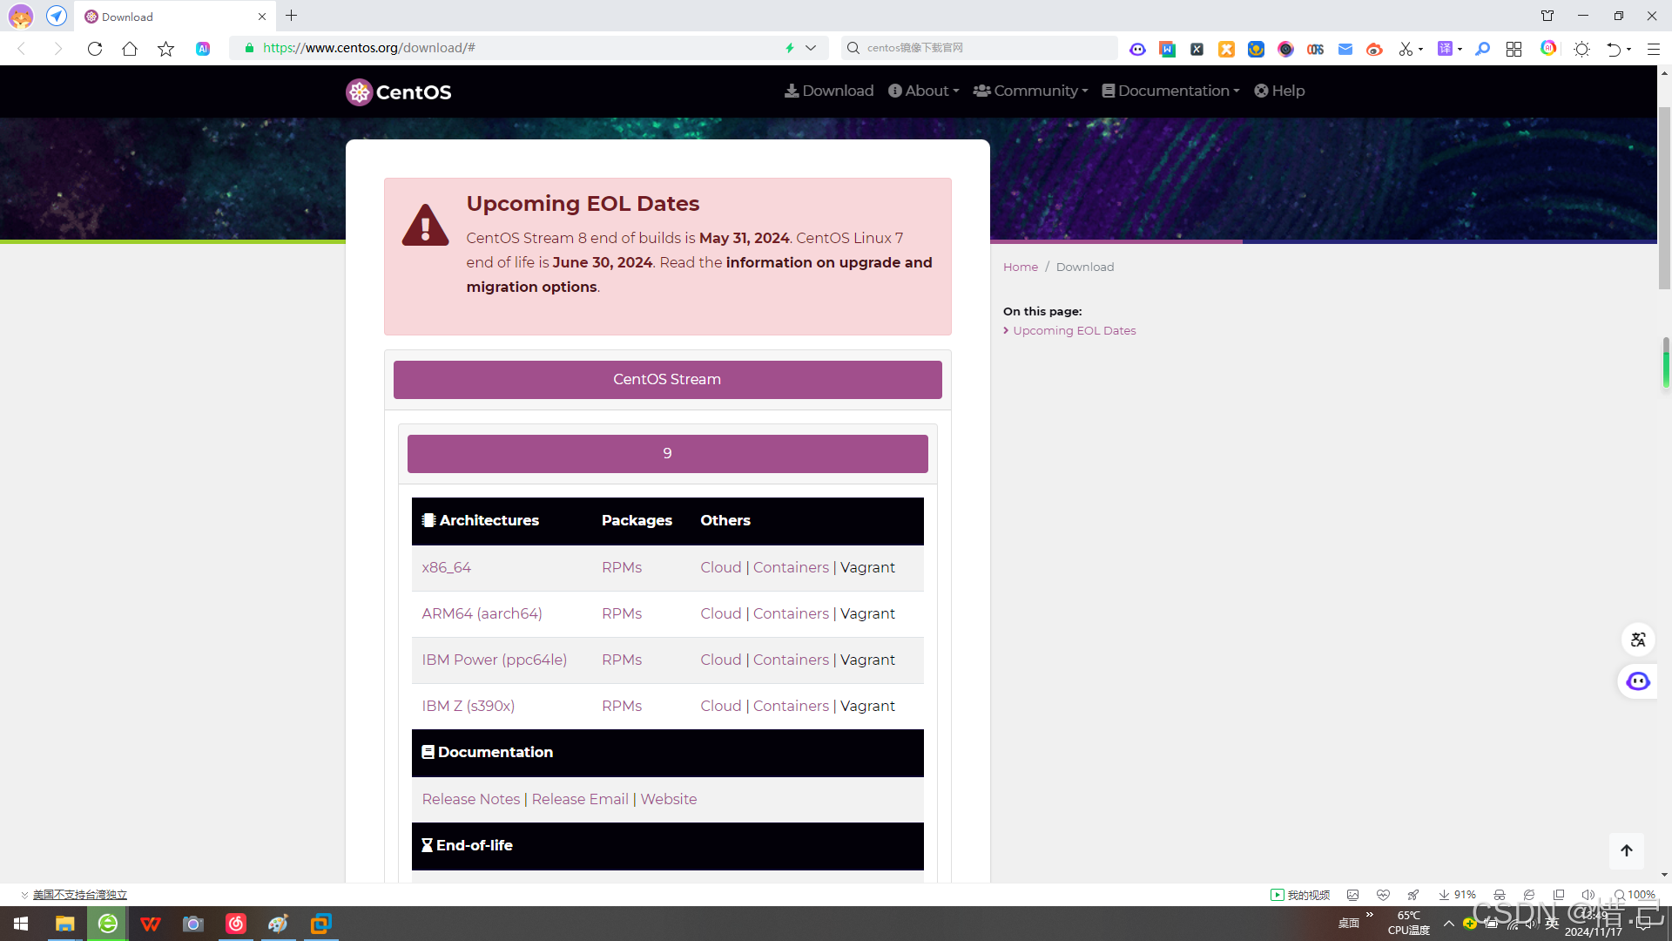
Task: Click the colorful AI circle icon
Action: [1548, 48]
